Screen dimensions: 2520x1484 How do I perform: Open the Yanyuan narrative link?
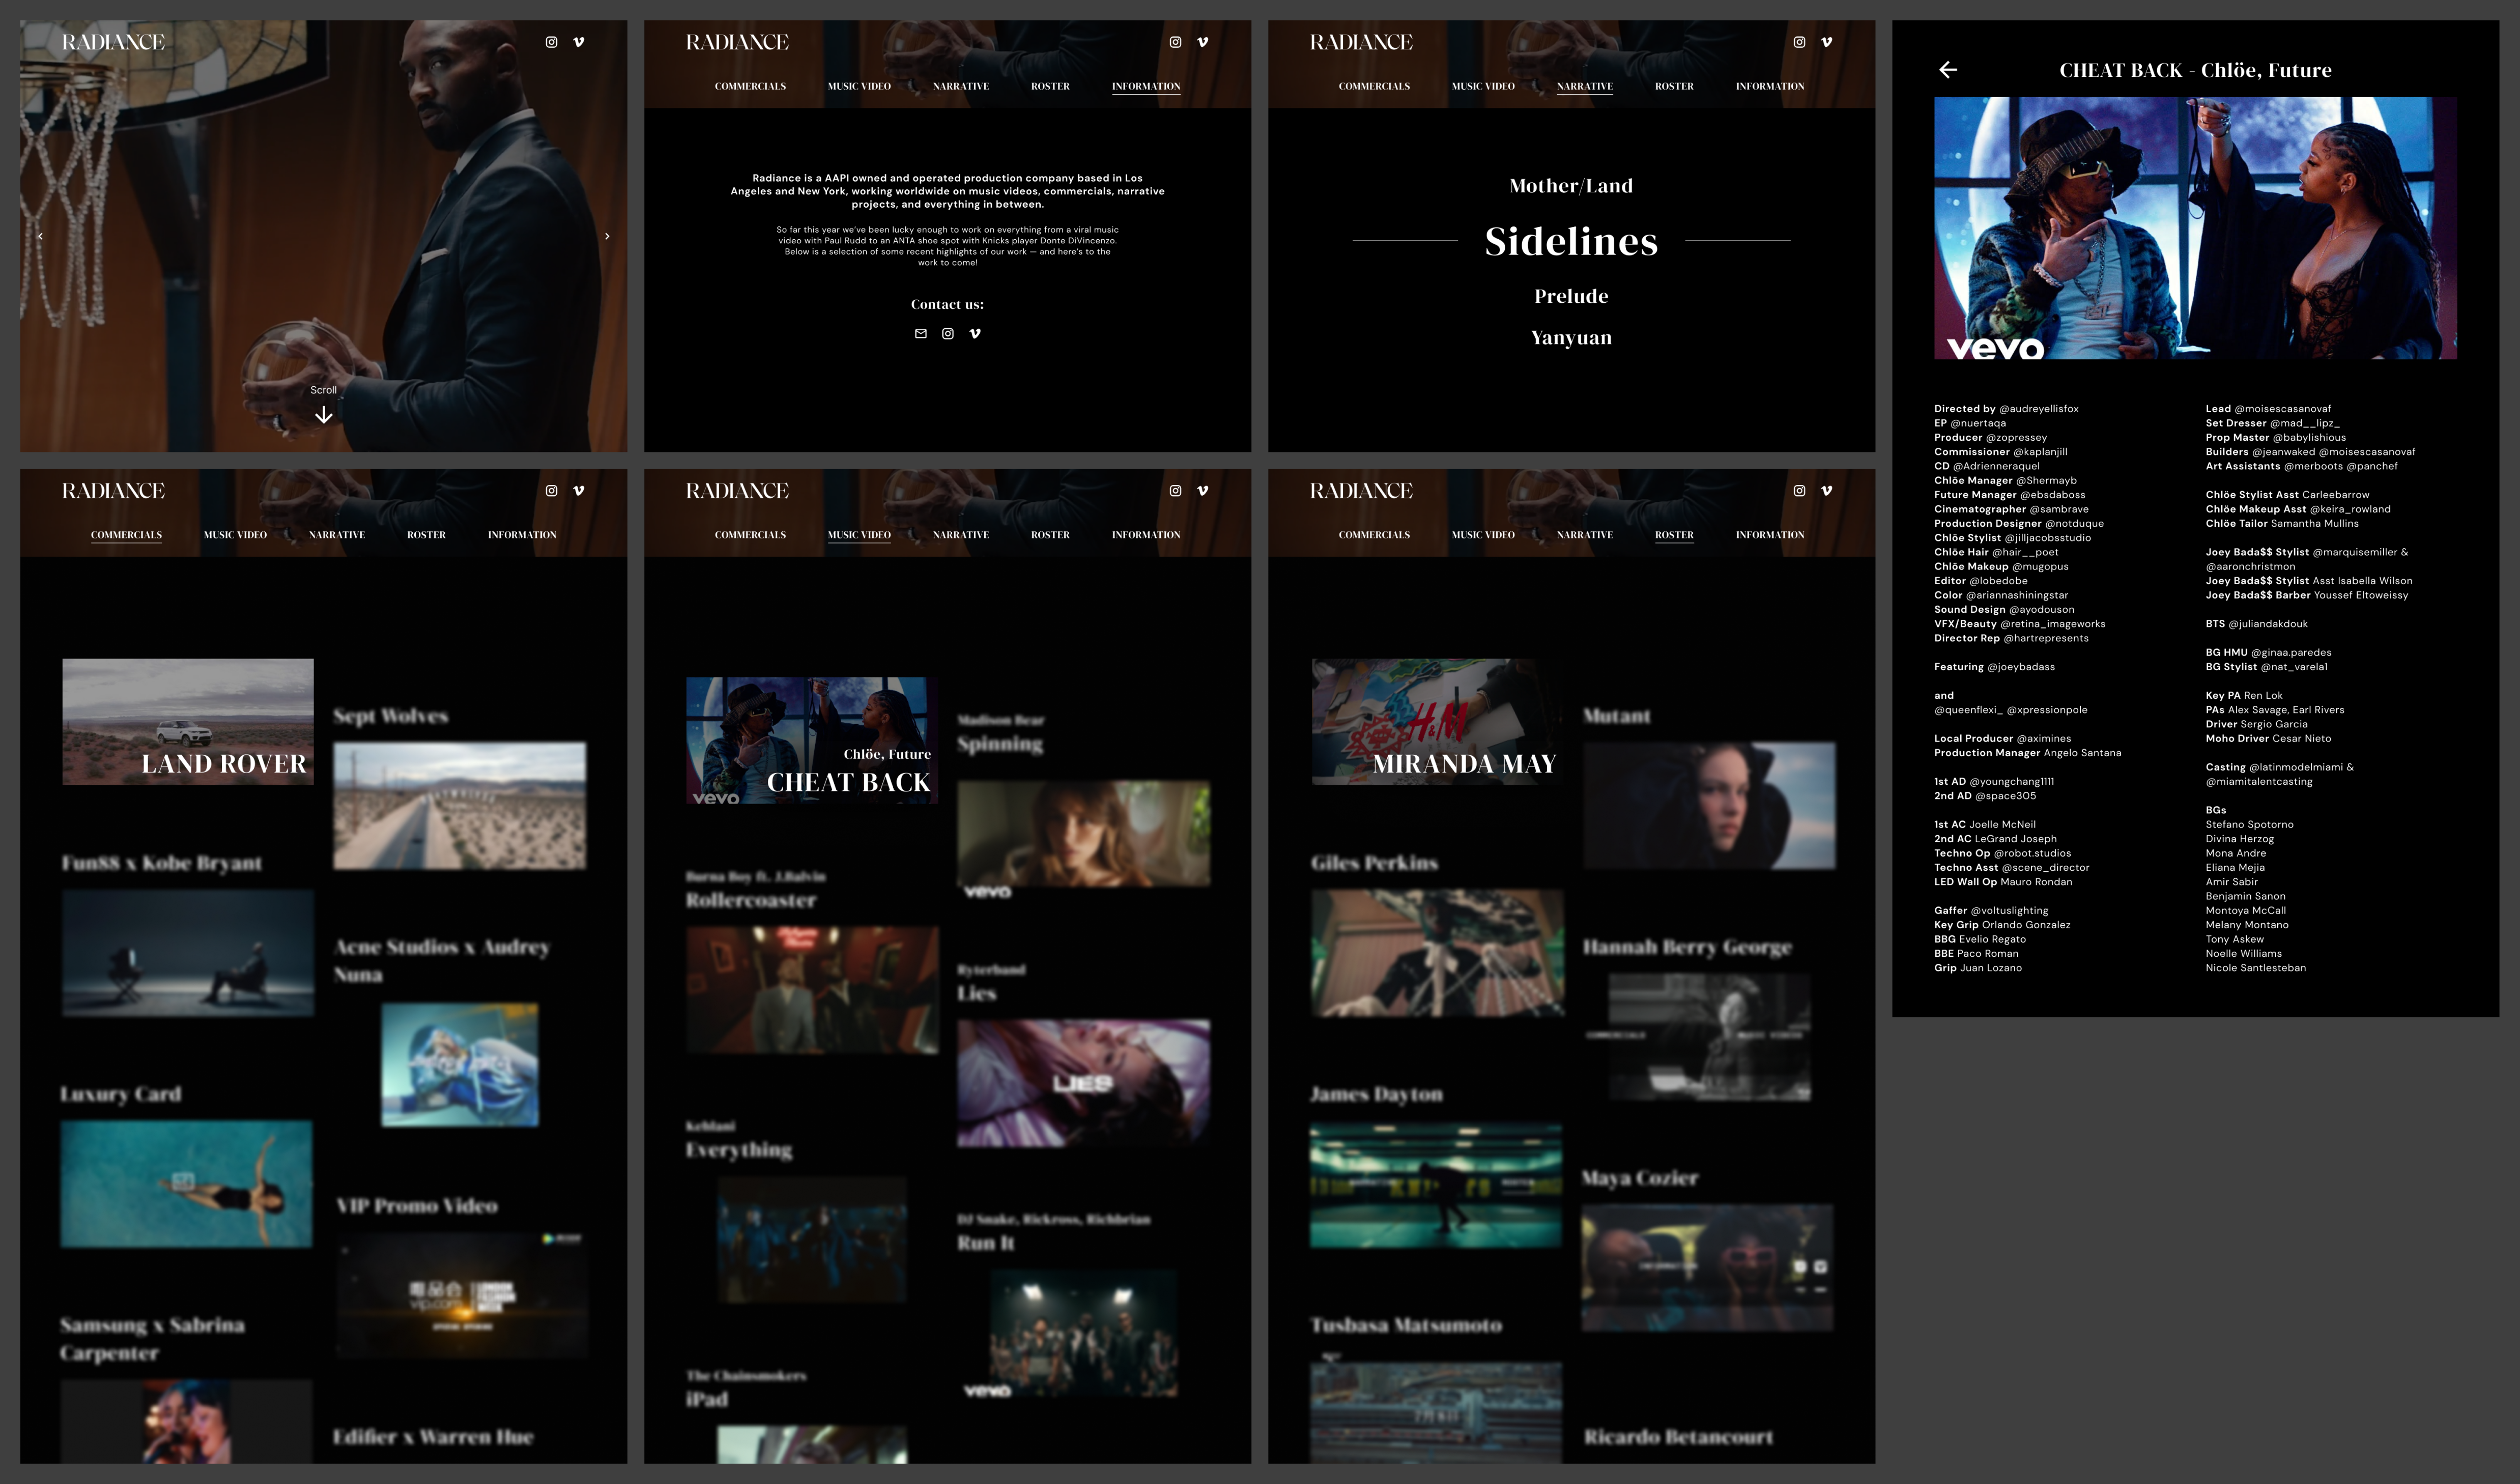[x=1570, y=337]
